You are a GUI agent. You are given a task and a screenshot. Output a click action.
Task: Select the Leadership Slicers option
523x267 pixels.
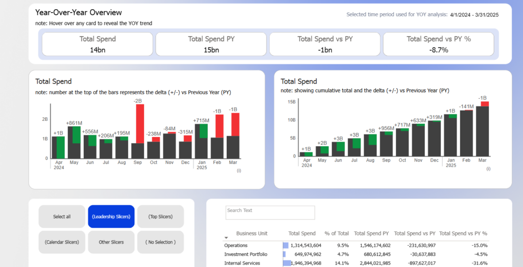click(111, 217)
